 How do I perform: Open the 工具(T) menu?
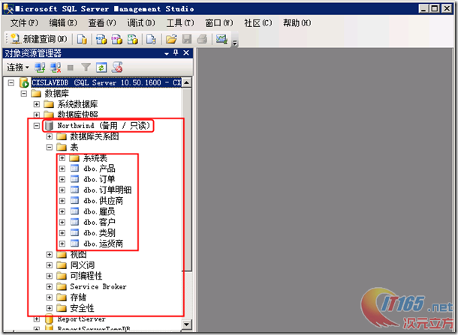pyautogui.click(x=180, y=22)
